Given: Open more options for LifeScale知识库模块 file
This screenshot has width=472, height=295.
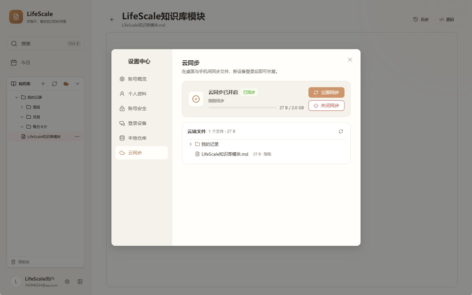Looking at the screenshot, I should (77, 137).
